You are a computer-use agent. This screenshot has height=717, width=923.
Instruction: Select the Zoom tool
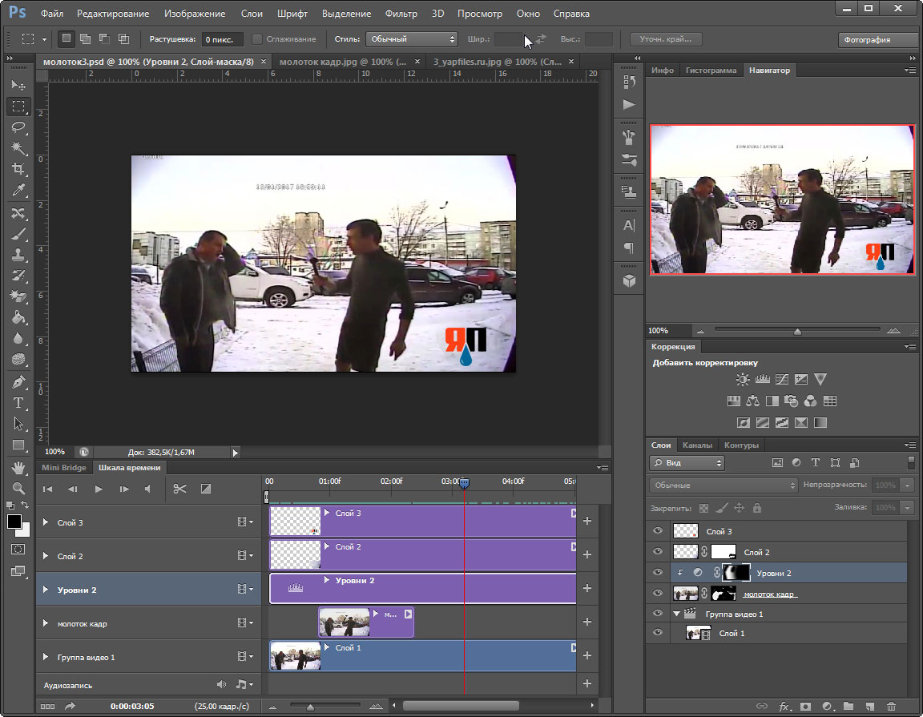coord(18,488)
